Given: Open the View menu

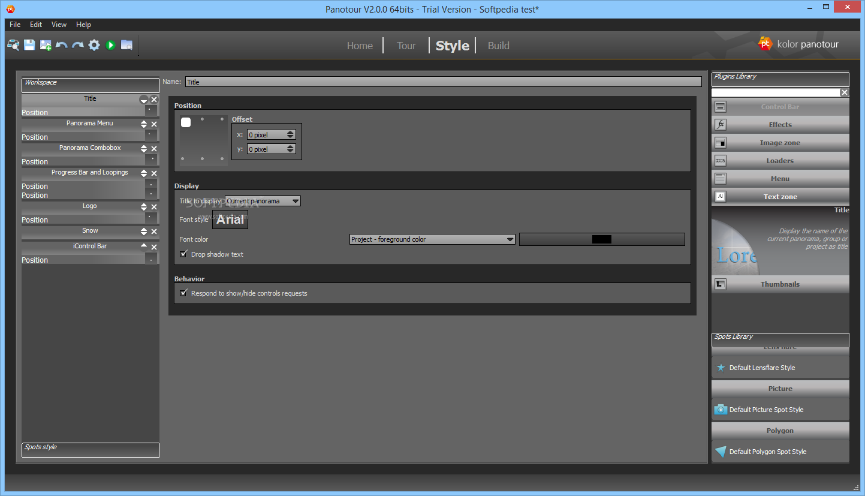Looking at the screenshot, I should click(59, 25).
